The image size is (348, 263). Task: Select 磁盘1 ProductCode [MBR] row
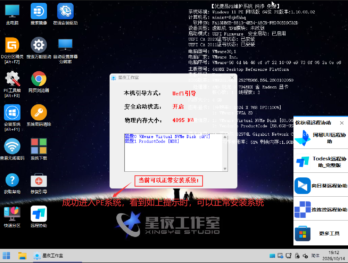click(152, 141)
